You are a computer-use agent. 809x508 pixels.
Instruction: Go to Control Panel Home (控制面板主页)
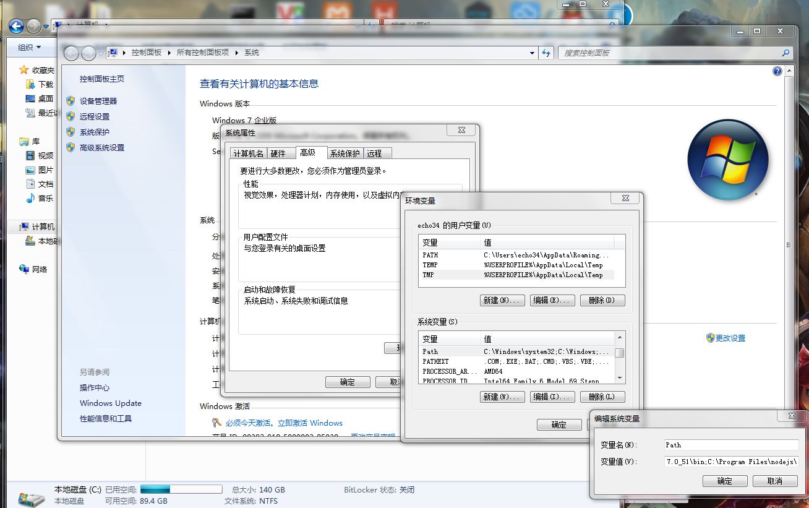[102, 79]
